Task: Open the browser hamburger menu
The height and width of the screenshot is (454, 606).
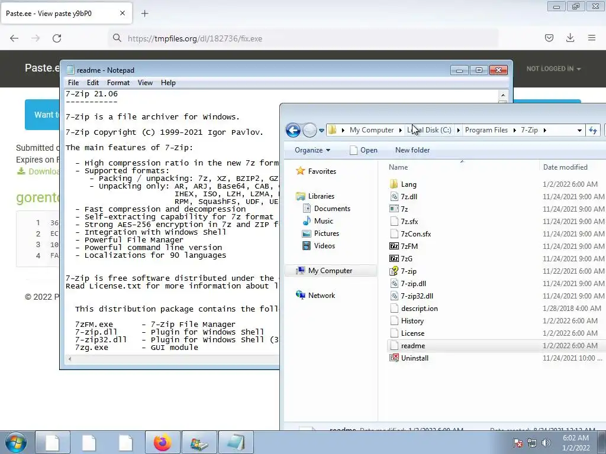Action: (x=592, y=38)
